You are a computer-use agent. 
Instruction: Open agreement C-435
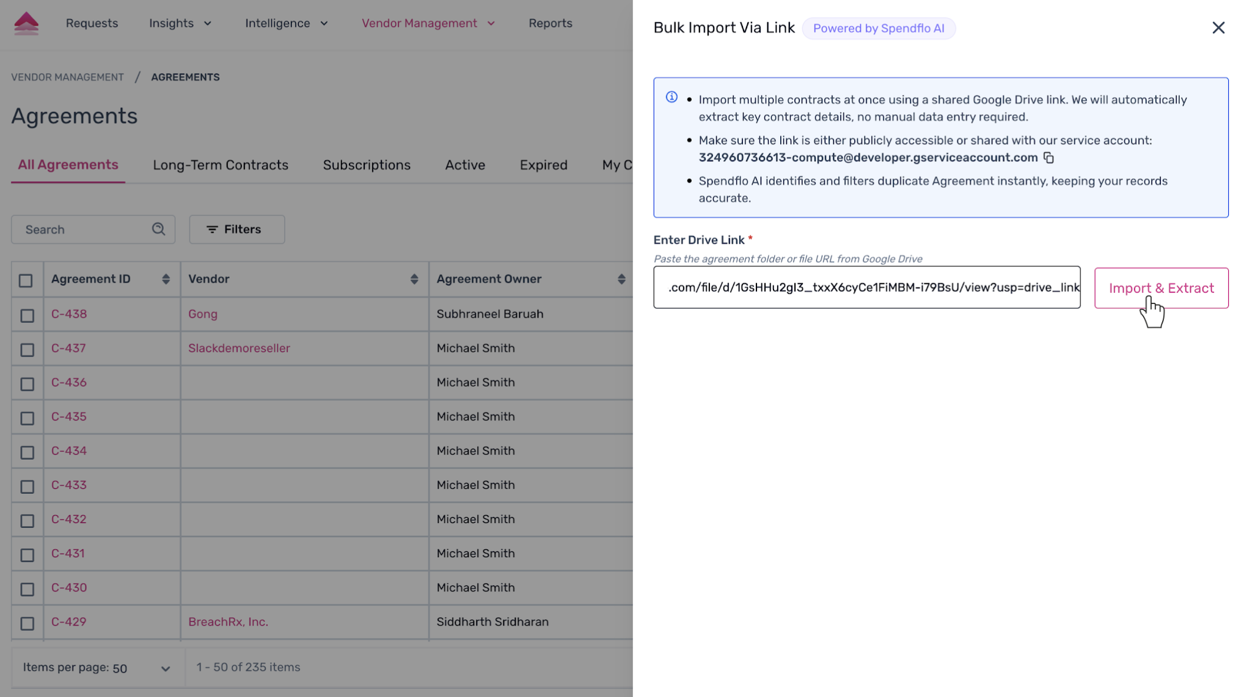(x=69, y=416)
